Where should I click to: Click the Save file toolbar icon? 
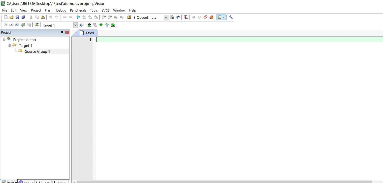click(17, 17)
